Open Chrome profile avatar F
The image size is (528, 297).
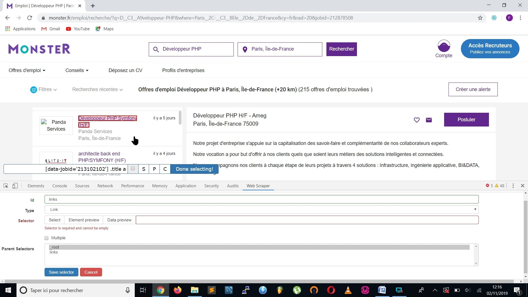coord(509,18)
